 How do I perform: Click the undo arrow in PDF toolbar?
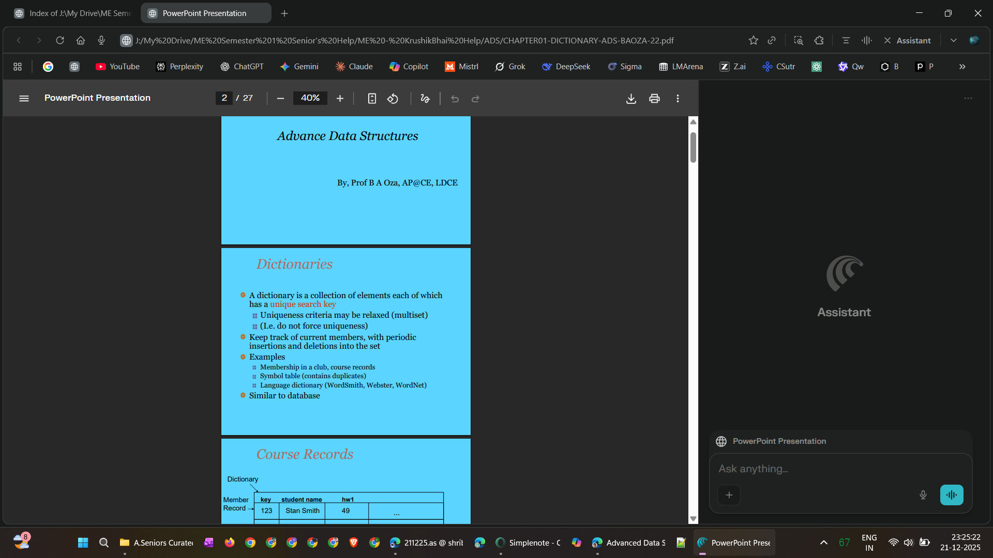[455, 98]
